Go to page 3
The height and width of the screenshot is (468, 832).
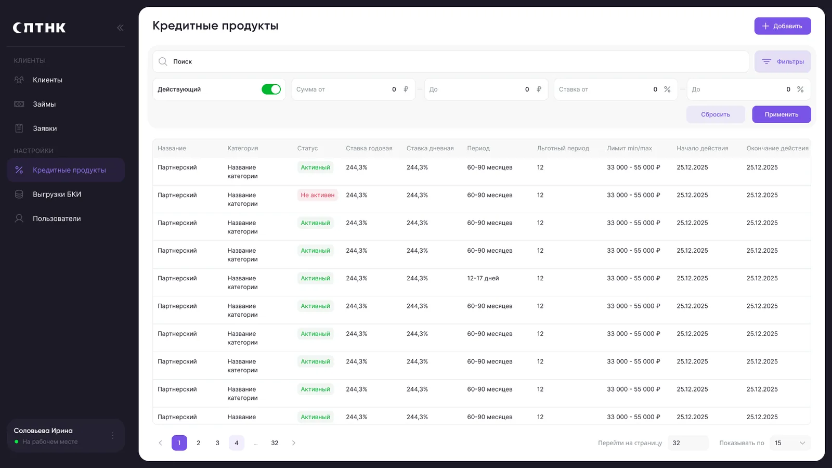point(217,443)
